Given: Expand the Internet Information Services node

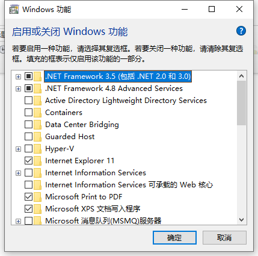Looking at the screenshot, I should pos(18,173).
